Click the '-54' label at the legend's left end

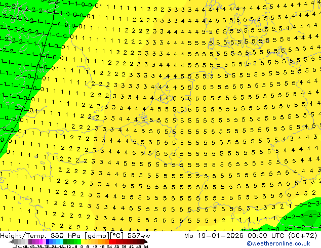[x=16, y=246]
